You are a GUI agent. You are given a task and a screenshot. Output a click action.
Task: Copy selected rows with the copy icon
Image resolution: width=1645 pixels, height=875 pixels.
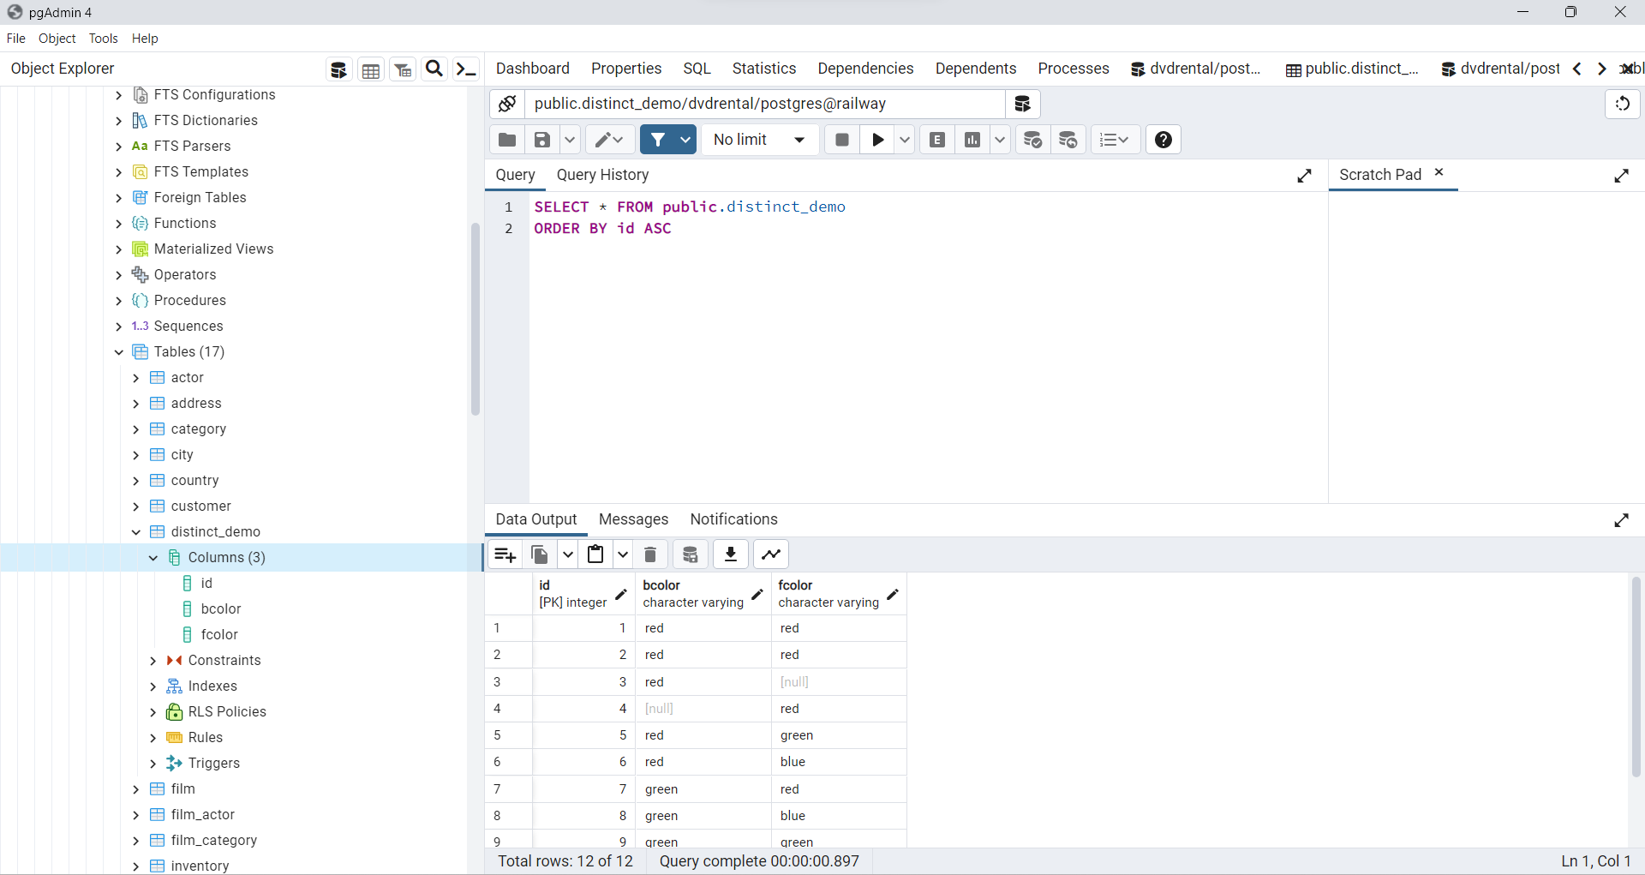click(540, 554)
